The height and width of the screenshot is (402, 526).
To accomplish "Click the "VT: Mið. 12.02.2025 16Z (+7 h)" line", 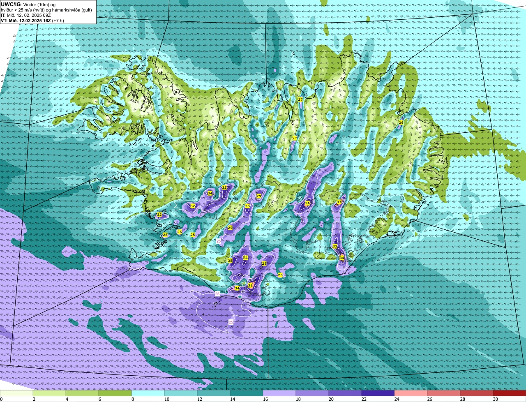I will click(32, 21).
